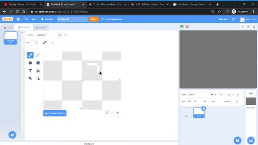Click the undo arrow button
258x145 pixels.
[x=60, y=35]
